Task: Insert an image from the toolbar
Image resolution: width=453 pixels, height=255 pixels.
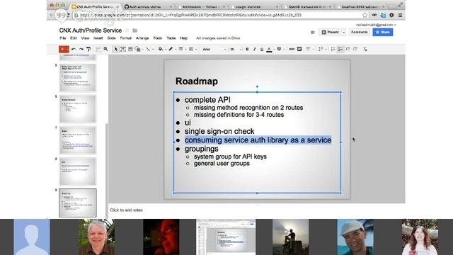Action: point(130,49)
